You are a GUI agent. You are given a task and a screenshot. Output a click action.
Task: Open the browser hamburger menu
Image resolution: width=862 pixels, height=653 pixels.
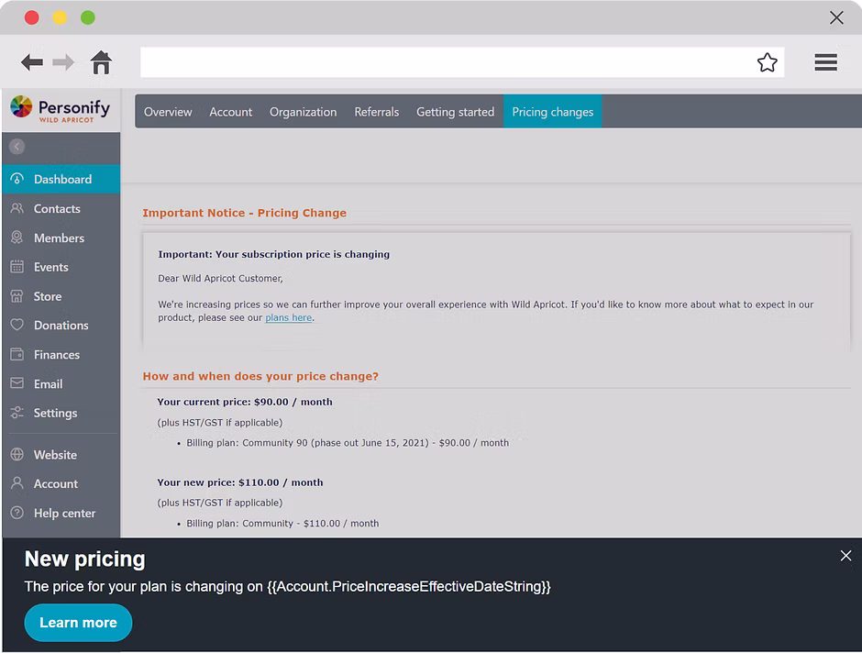click(x=825, y=62)
